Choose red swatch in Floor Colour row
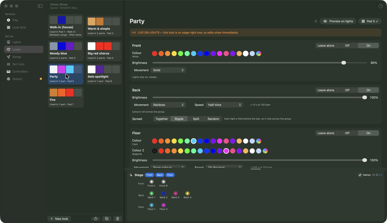 click(155, 141)
